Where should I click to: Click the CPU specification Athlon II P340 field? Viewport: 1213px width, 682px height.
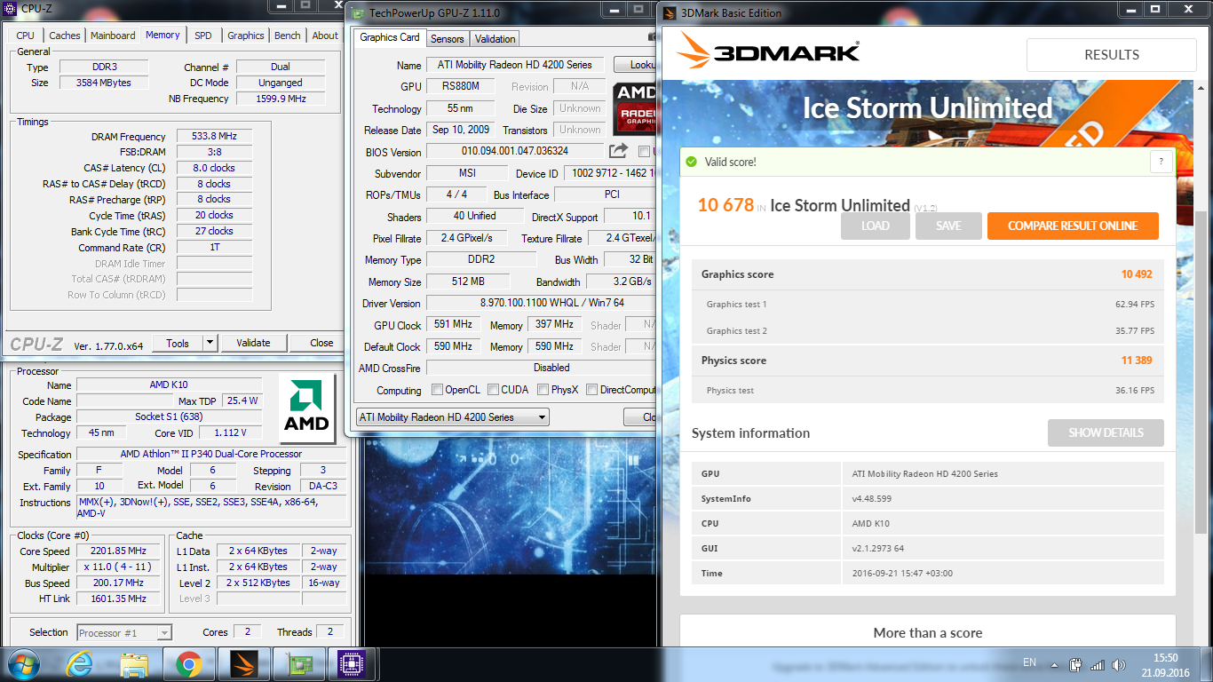211,454
